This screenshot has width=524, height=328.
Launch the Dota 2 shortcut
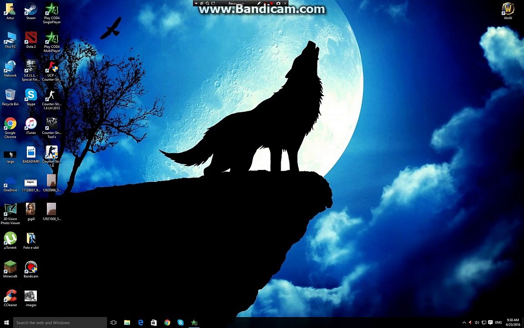pyautogui.click(x=31, y=40)
